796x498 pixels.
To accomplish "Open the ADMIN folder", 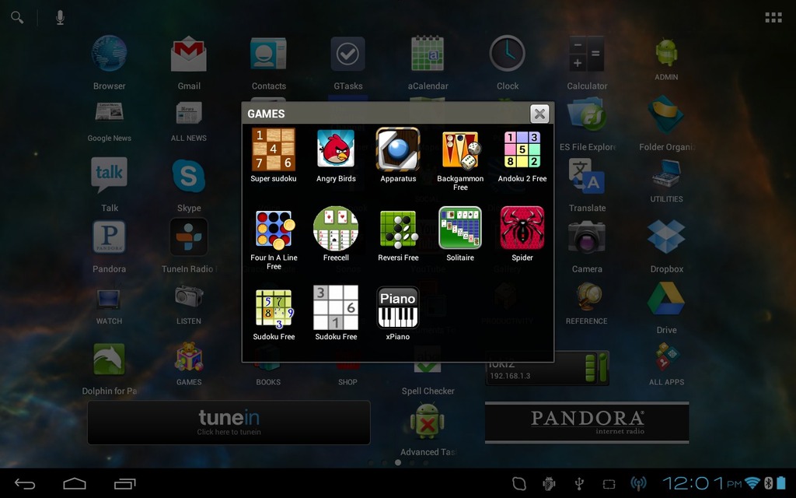I will point(666,52).
